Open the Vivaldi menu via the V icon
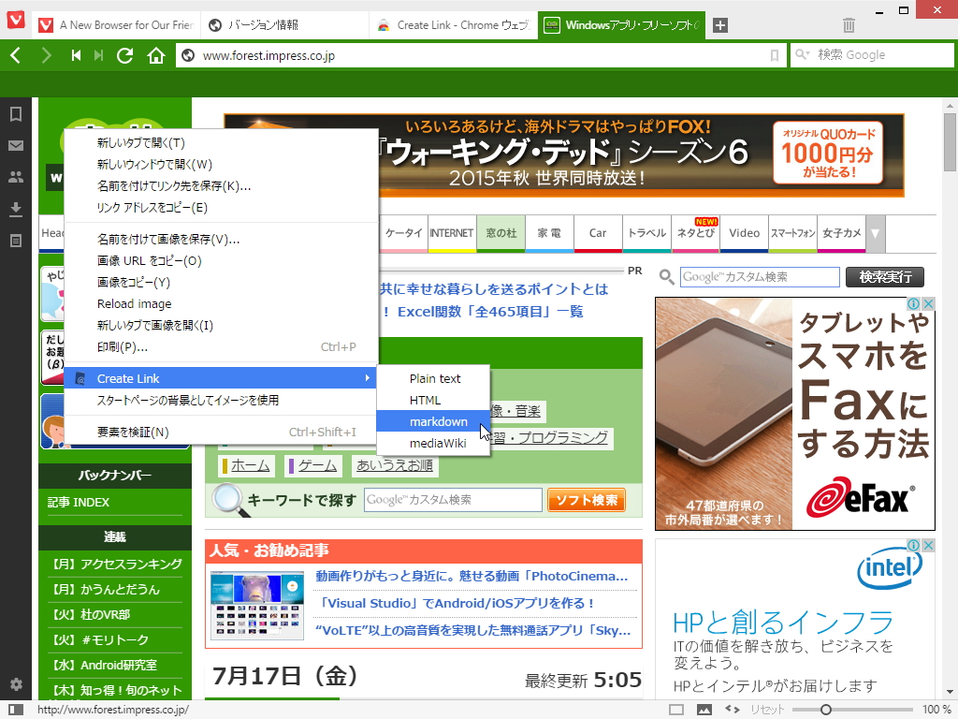 pyautogui.click(x=13, y=11)
